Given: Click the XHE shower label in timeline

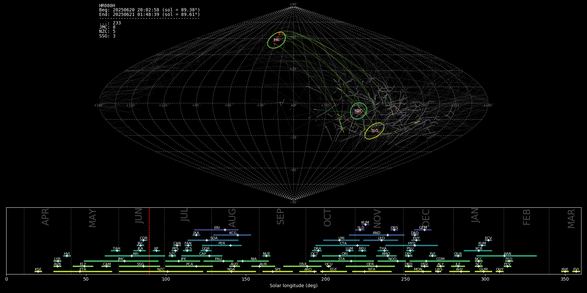Looking at the screenshot, I should coord(565,270).
